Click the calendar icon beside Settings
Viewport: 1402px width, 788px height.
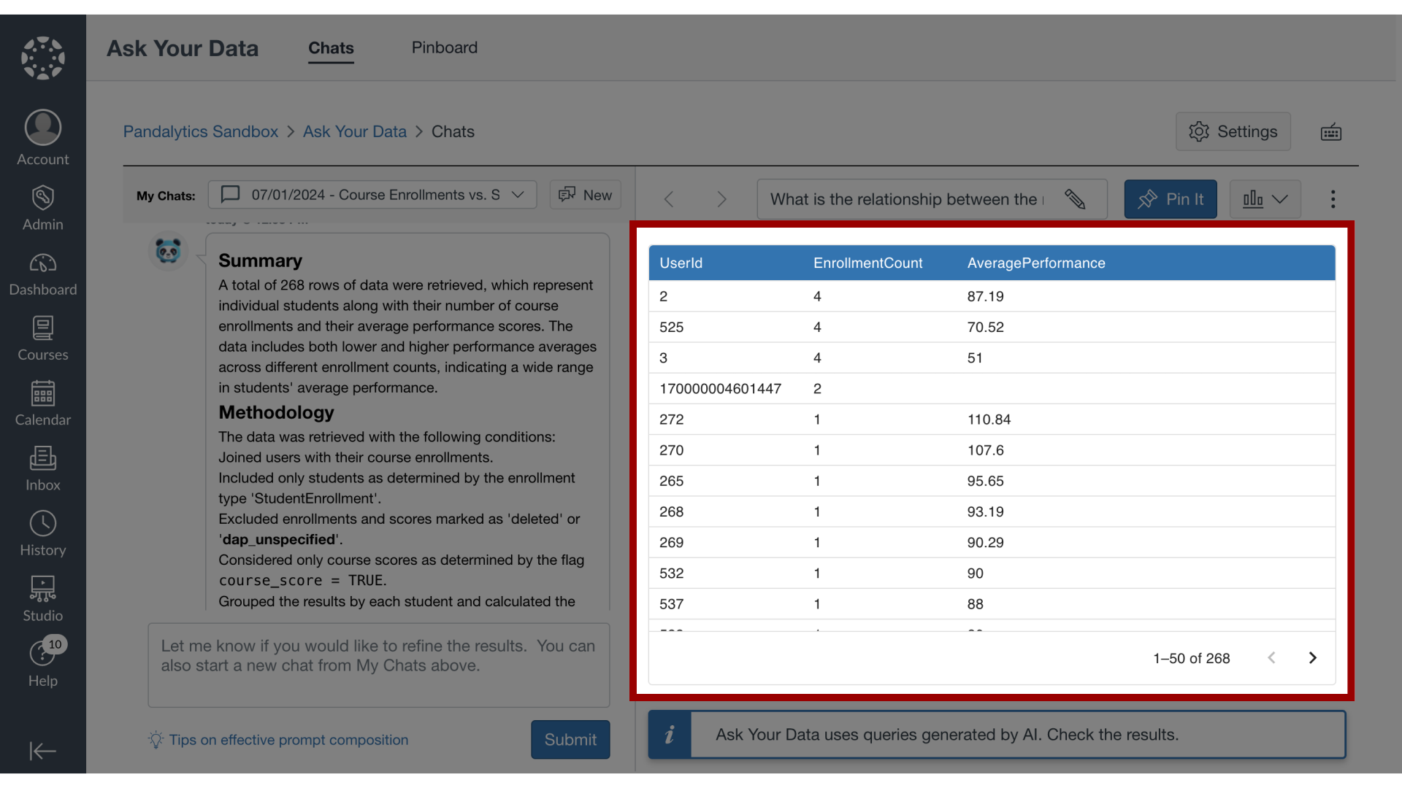[1331, 131]
